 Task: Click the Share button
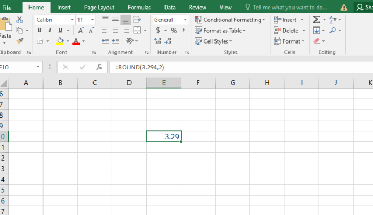coord(364,8)
